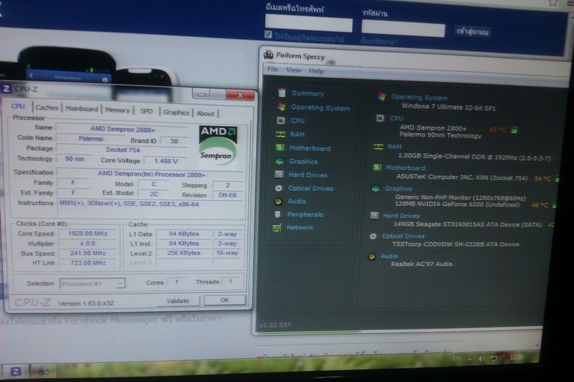Screen dimensions: 574x382
Task: Switch to the Mainboard tab in CPU-Z
Action: pyautogui.click(x=81, y=108)
